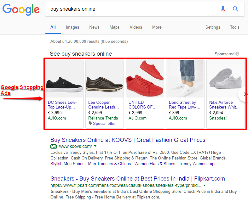
Task: Click the blue search magnifier icon
Action: 235,9
